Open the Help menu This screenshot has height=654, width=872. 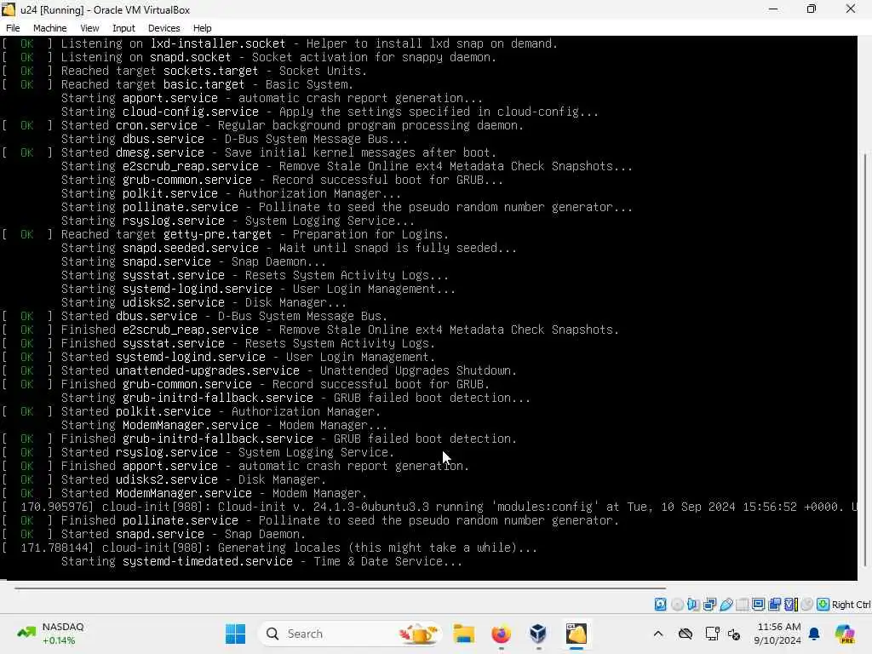point(203,28)
